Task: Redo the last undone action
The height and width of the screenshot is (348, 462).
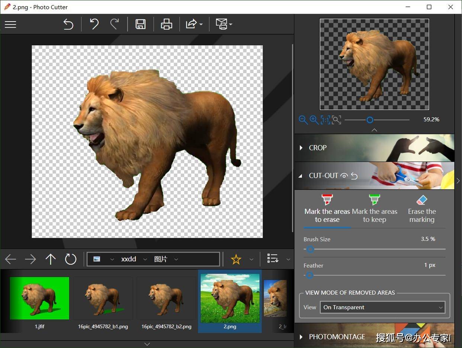Action: pyautogui.click(x=115, y=25)
